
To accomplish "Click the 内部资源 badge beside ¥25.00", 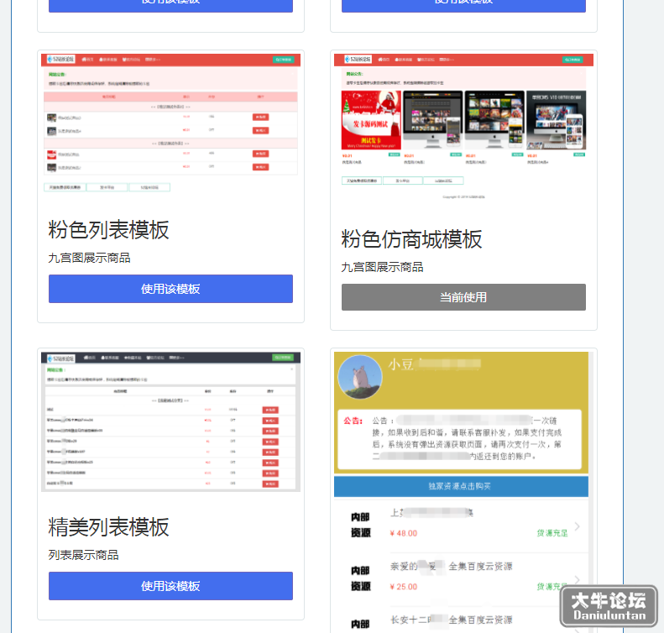I will [x=360, y=578].
